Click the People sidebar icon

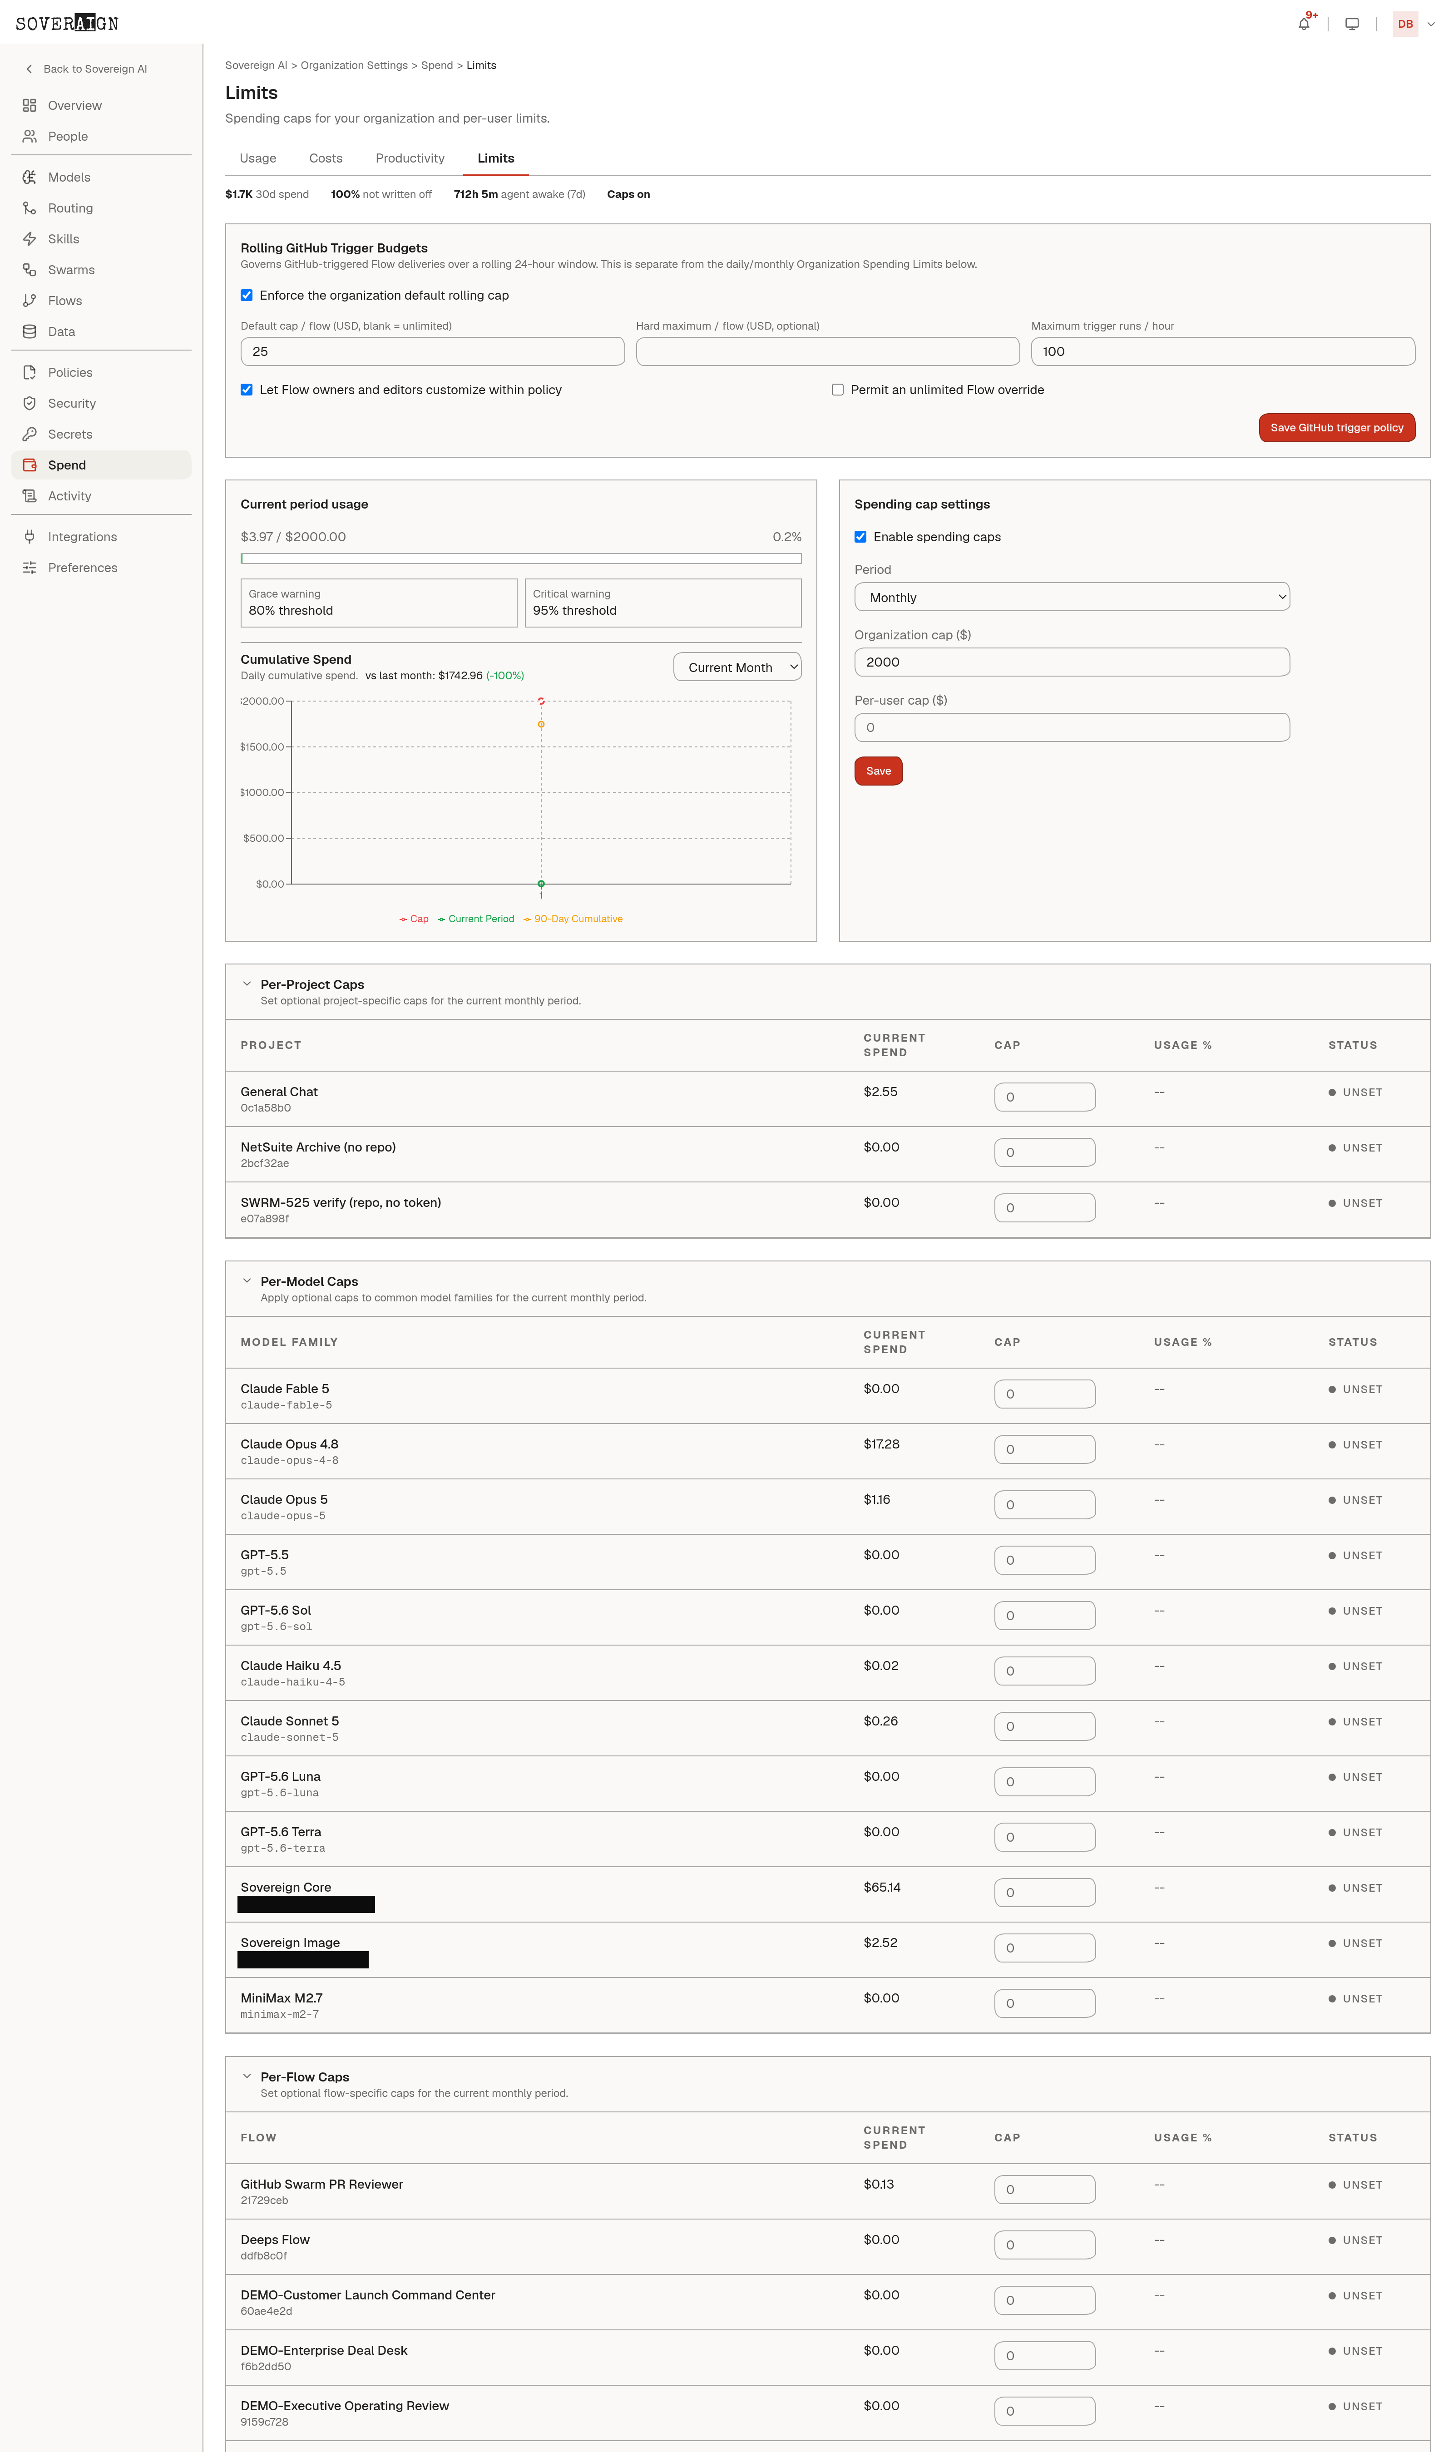[x=30, y=136]
